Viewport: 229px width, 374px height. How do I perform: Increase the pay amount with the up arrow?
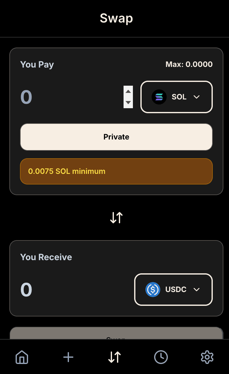tap(128, 91)
